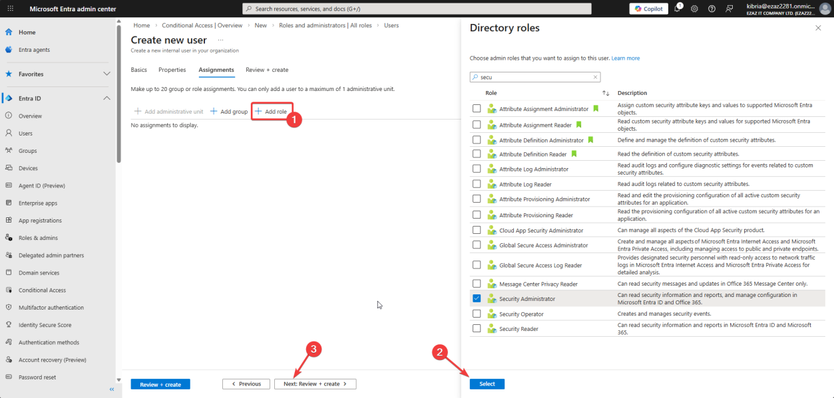
Task: Go to Home in sidebar
Action: [27, 32]
